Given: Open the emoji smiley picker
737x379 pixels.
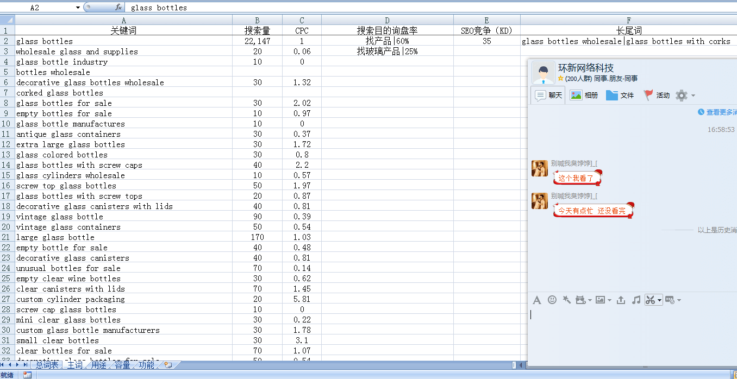Looking at the screenshot, I should pyautogui.click(x=552, y=300).
